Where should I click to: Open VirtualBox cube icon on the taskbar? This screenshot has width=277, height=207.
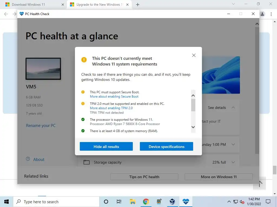[172, 202]
